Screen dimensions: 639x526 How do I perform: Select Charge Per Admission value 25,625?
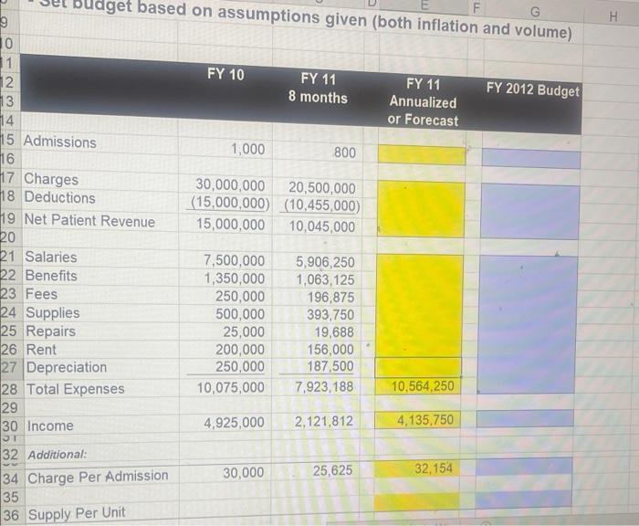click(332, 470)
